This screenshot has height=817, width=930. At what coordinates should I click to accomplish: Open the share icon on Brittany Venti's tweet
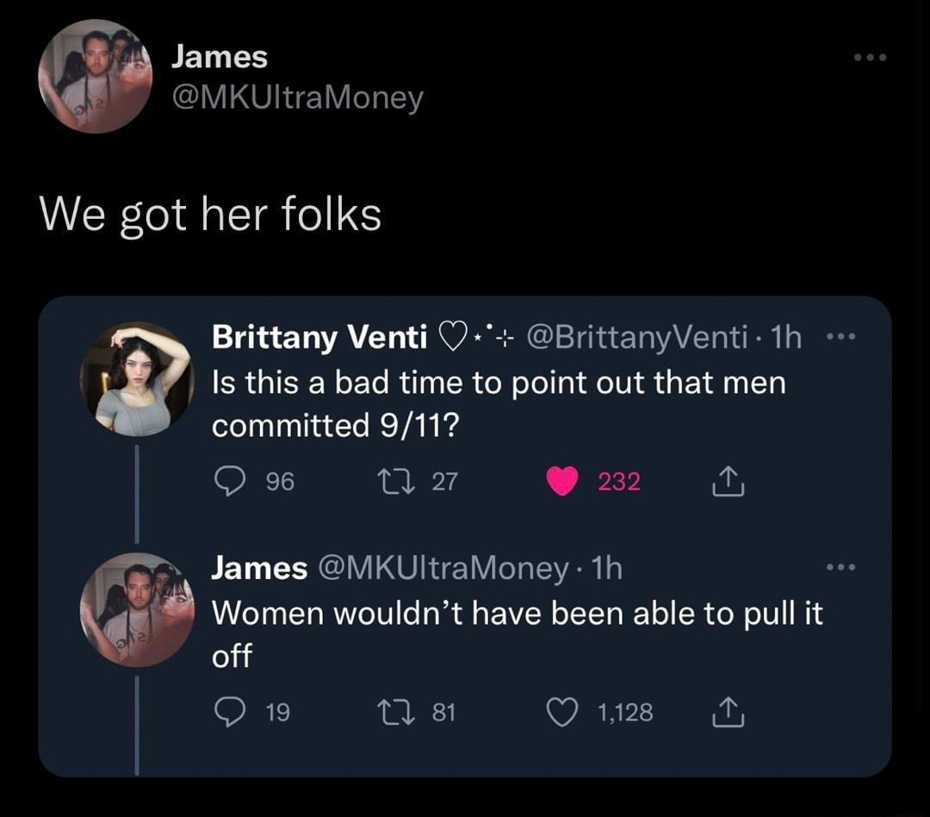(728, 481)
